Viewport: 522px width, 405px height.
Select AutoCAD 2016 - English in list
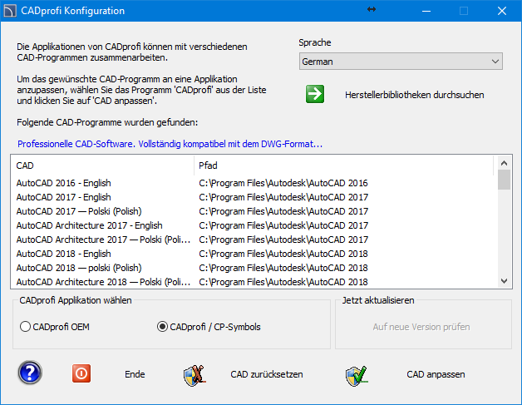point(64,183)
